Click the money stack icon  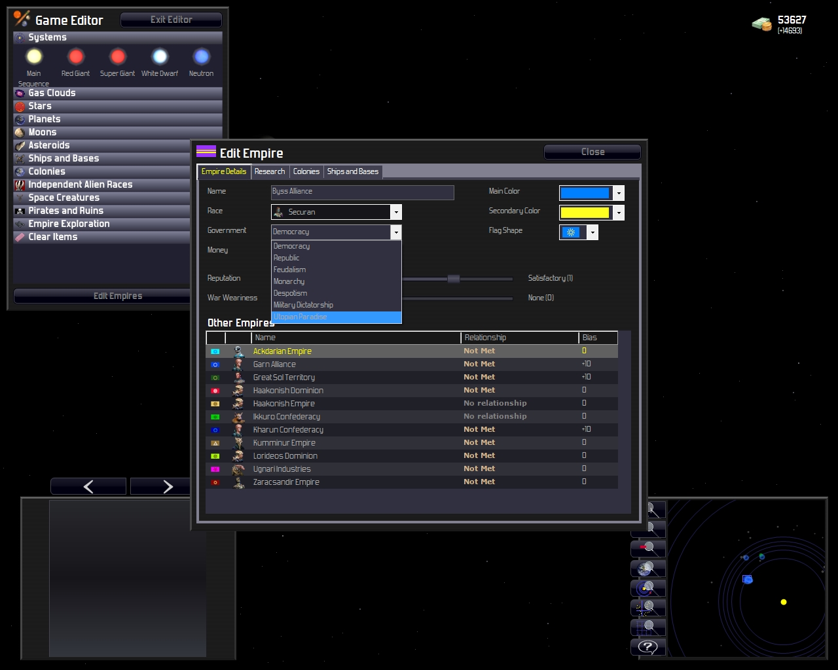(762, 24)
